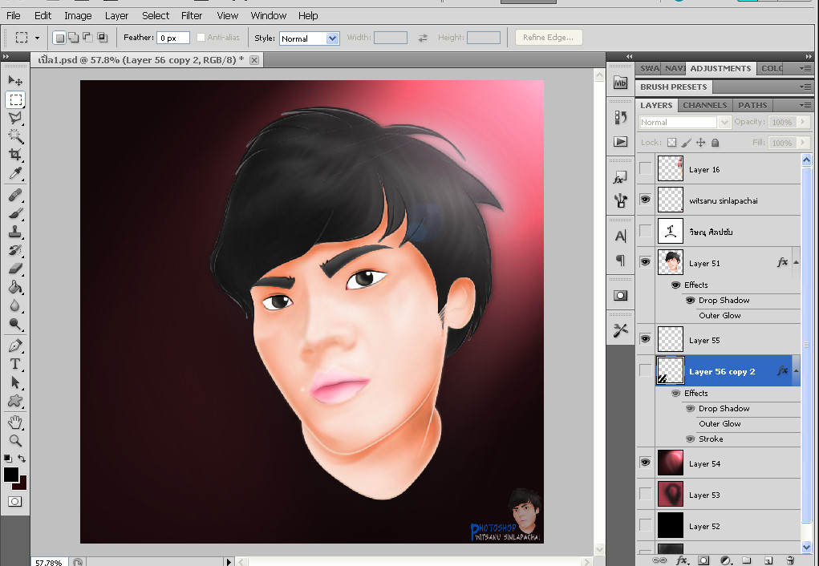Activate the Horizontal Type tool
The width and height of the screenshot is (819, 566).
(x=15, y=364)
